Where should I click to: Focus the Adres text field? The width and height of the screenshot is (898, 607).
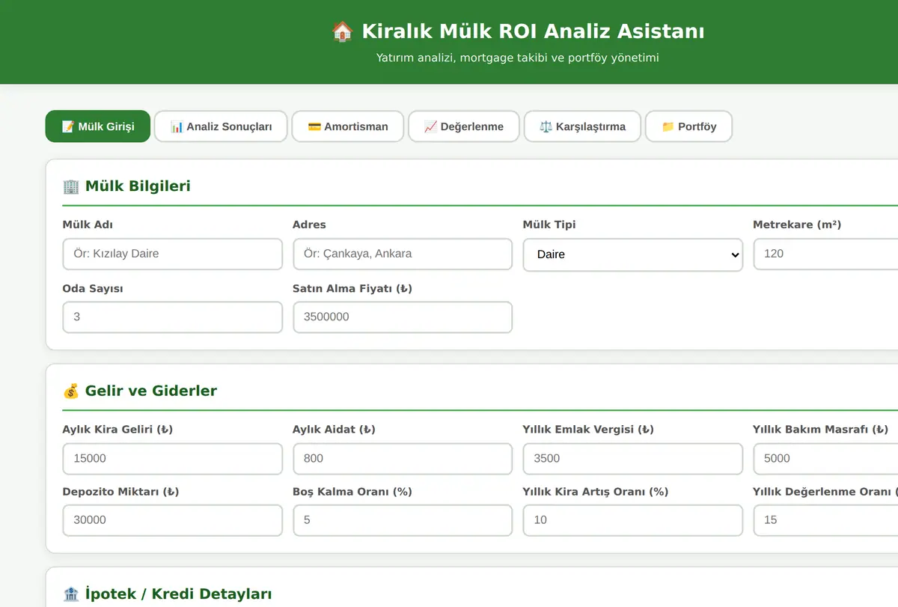click(x=403, y=254)
